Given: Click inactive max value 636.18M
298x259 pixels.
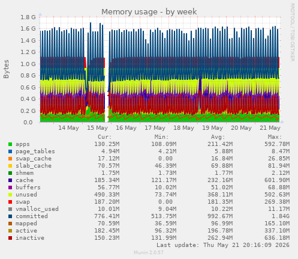Looking at the screenshot, I should 277,238.
